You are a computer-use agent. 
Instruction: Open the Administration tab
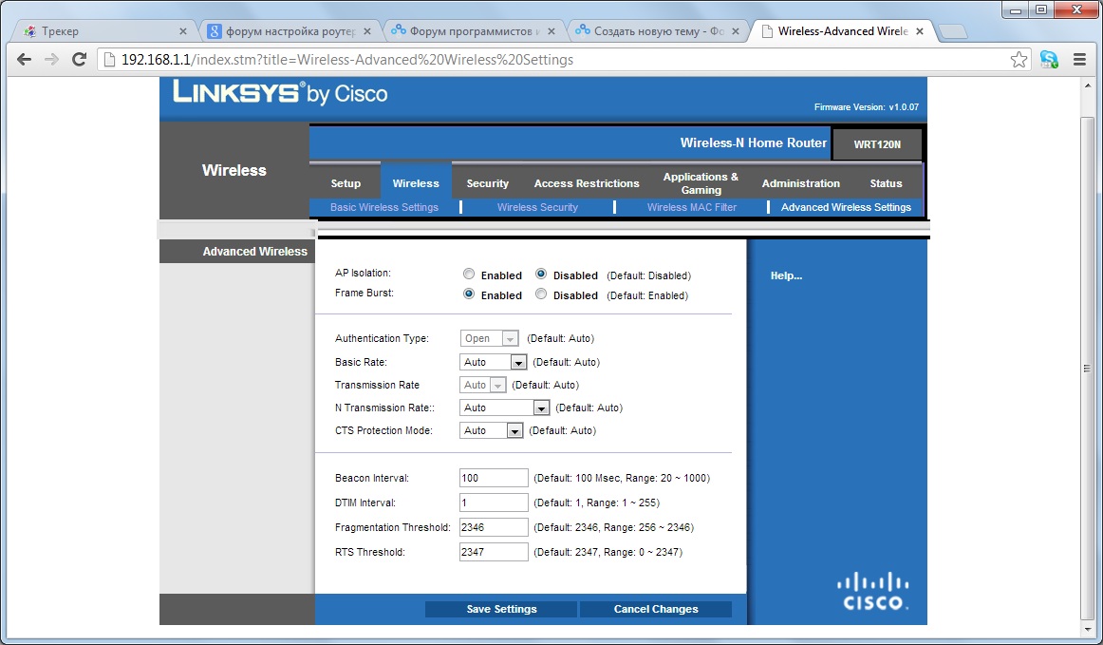(800, 183)
